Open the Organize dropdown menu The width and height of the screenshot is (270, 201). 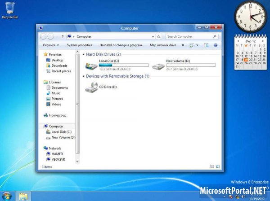coord(51,45)
